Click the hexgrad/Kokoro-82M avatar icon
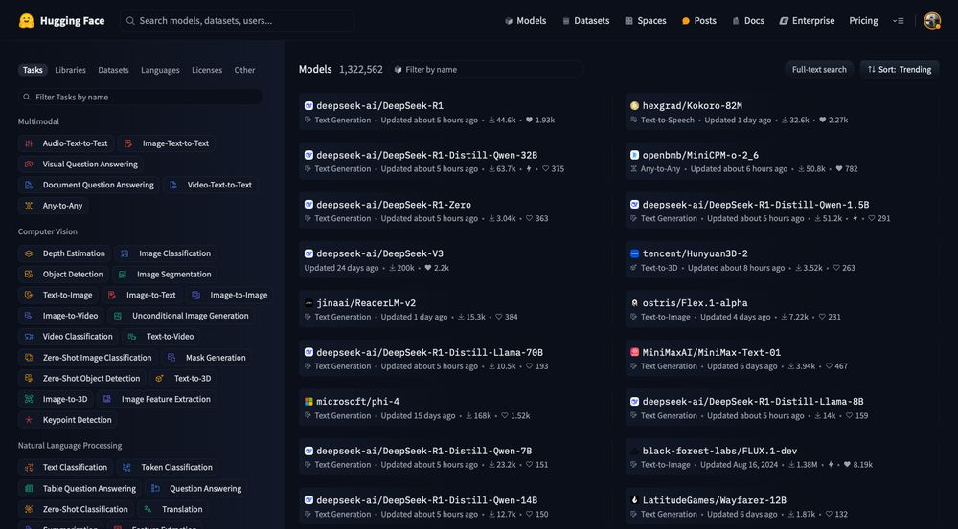 pos(634,105)
